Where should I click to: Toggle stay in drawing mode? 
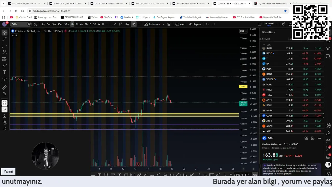click(4, 110)
